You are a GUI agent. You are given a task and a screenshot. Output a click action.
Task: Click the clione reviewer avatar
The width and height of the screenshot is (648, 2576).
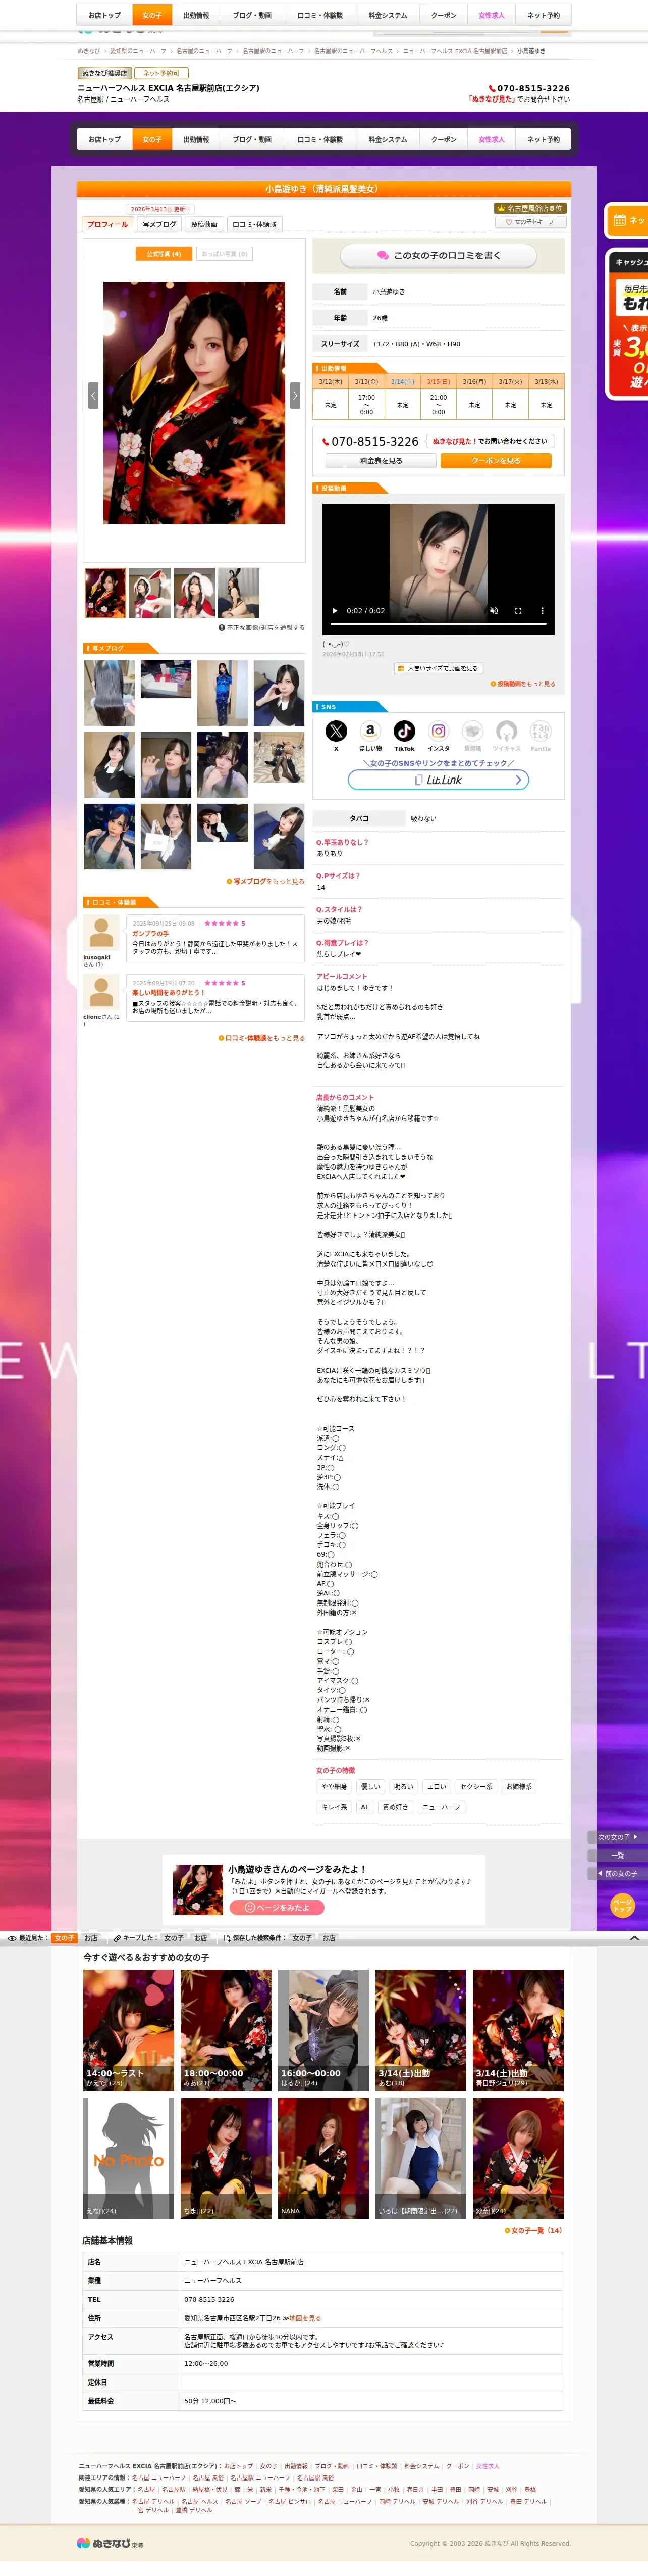[x=101, y=993]
